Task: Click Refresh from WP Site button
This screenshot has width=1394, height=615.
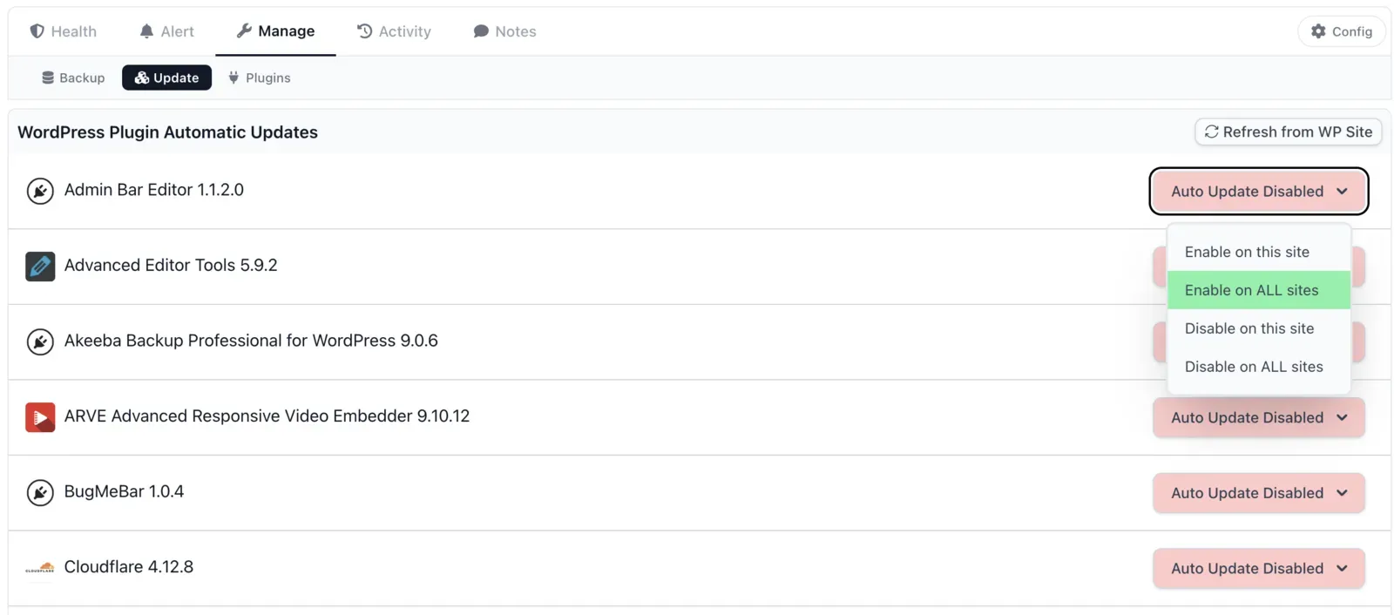Action: click(x=1288, y=132)
